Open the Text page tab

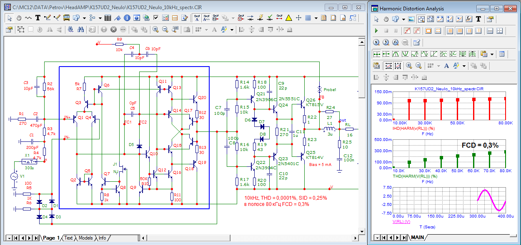(x=68, y=238)
